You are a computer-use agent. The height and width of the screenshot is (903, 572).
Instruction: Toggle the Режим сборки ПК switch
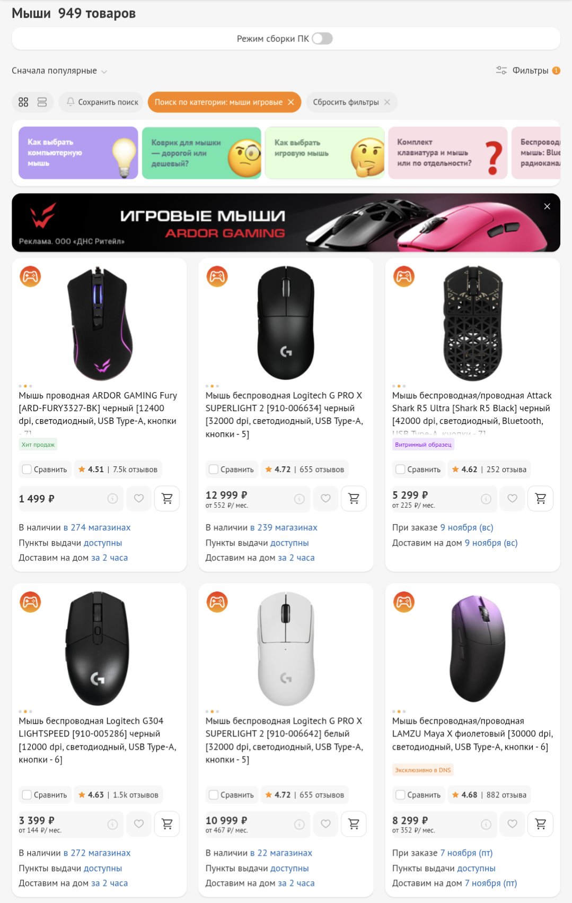[x=322, y=39]
